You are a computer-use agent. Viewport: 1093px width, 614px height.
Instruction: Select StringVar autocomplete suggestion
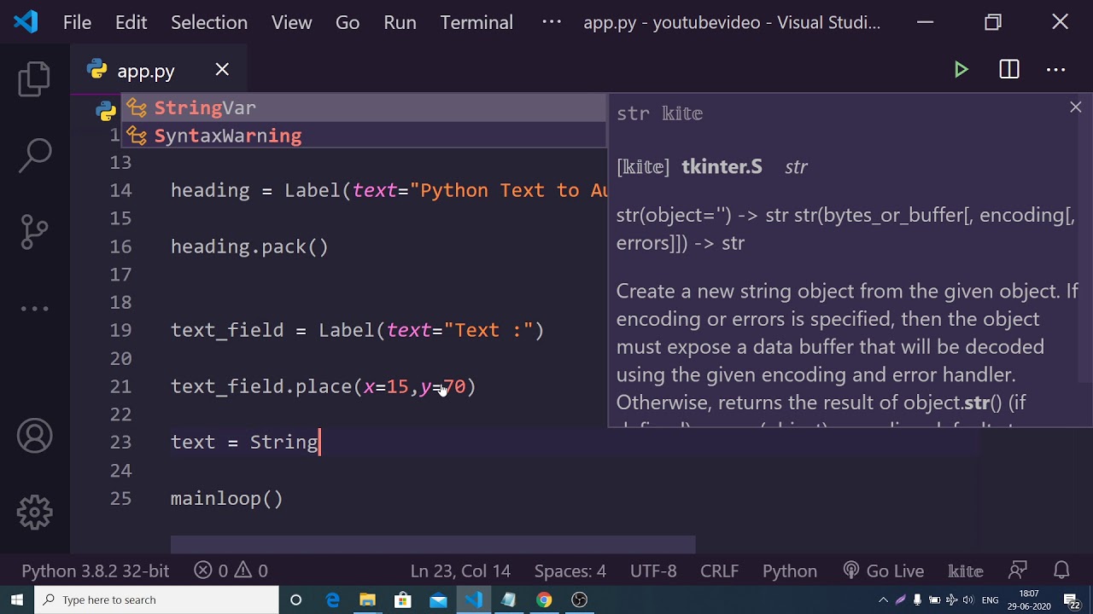pos(205,108)
